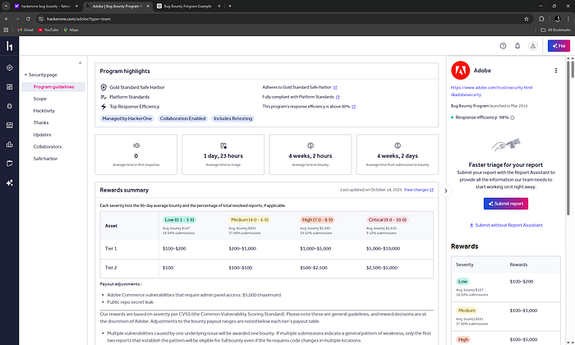Image resolution: width=575 pixels, height=345 pixels.
Task: Click the Managed by HackerOne tag
Action: [x=126, y=118]
